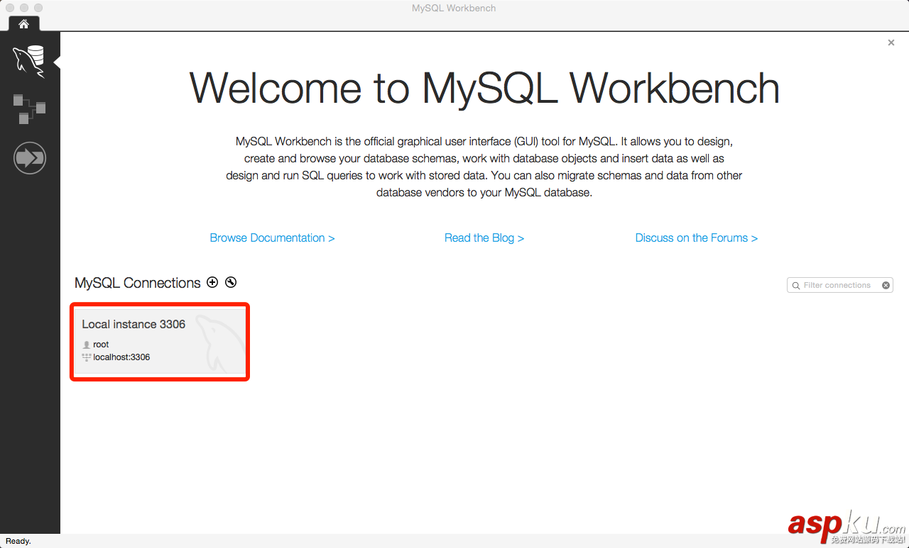Click the network icon beside localhost:3306
The height and width of the screenshot is (548, 909).
click(87, 357)
